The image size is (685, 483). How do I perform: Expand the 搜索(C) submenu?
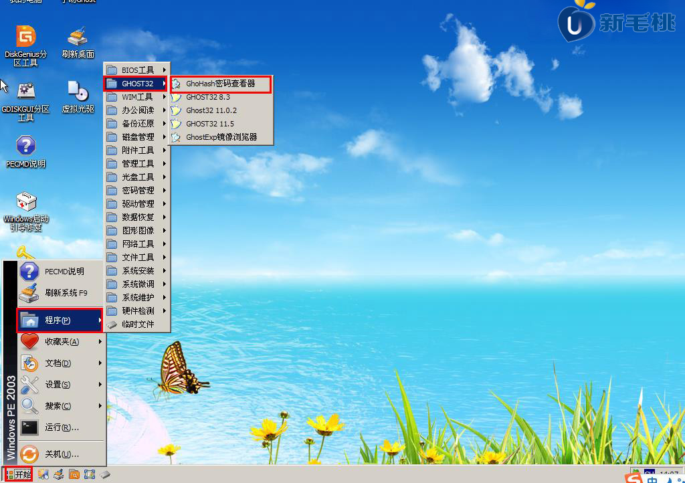[61, 406]
